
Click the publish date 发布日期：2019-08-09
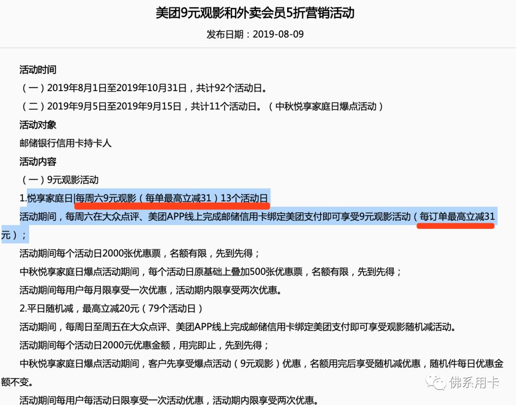coord(255,34)
